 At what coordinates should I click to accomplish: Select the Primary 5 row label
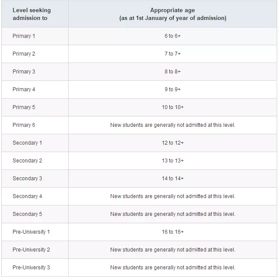(x=24, y=107)
